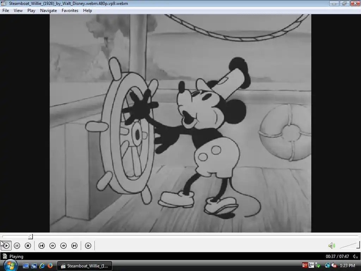Increase playback speed (fast forward) button
The width and height of the screenshot is (361, 271).
[x=63, y=246]
